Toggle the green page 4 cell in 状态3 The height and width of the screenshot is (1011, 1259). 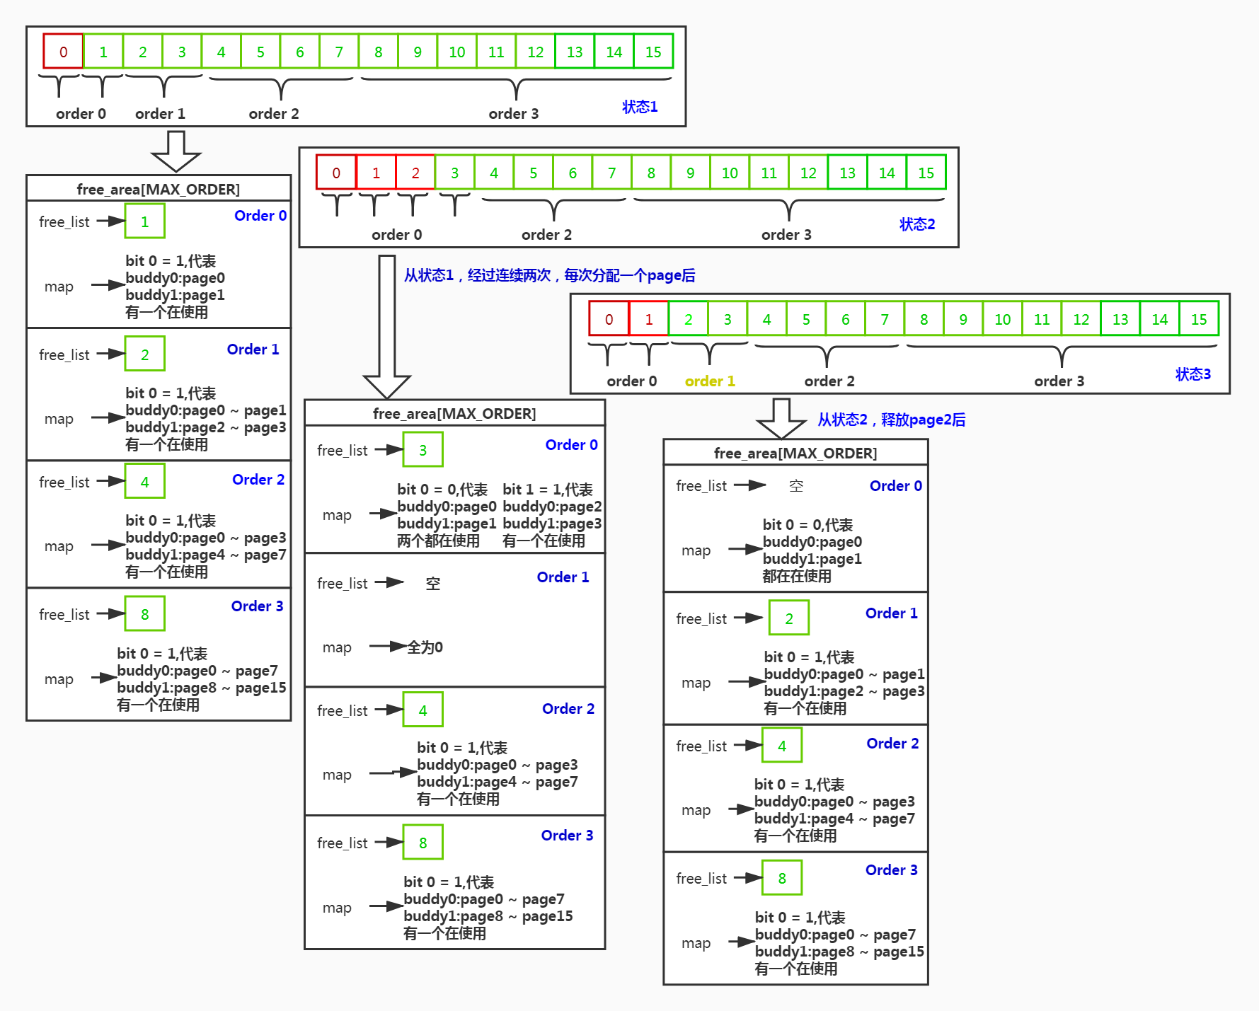tap(766, 319)
